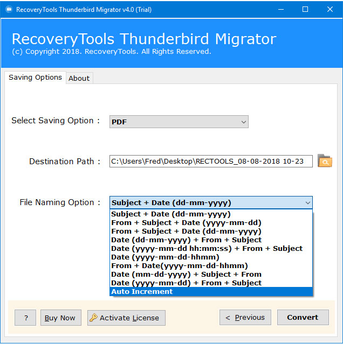Image resolution: width=343 pixels, height=344 pixels.
Task: Close the Thunderbird Migrator window
Action: click(330, 10)
